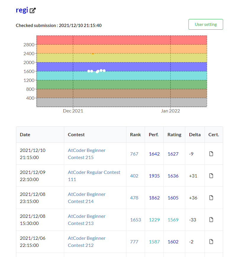Click the 2800 rating axis label
Screen dimensions: 232x257
[29, 45]
